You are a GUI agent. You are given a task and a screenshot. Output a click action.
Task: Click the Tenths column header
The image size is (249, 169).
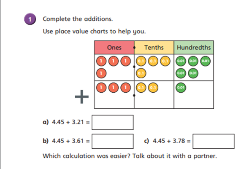coord(154,47)
